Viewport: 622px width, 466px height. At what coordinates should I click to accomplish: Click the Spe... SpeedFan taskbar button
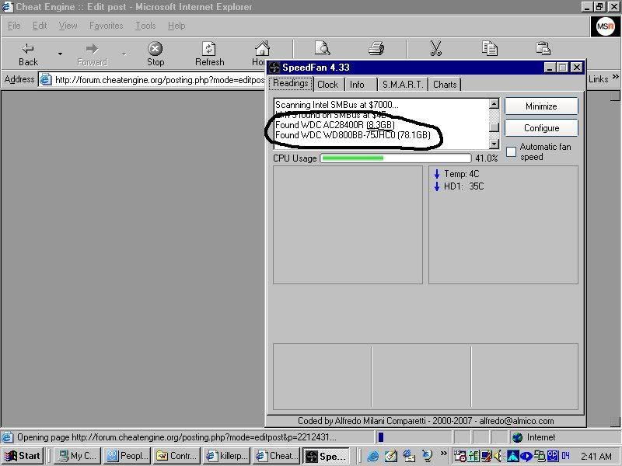click(x=327, y=456)
